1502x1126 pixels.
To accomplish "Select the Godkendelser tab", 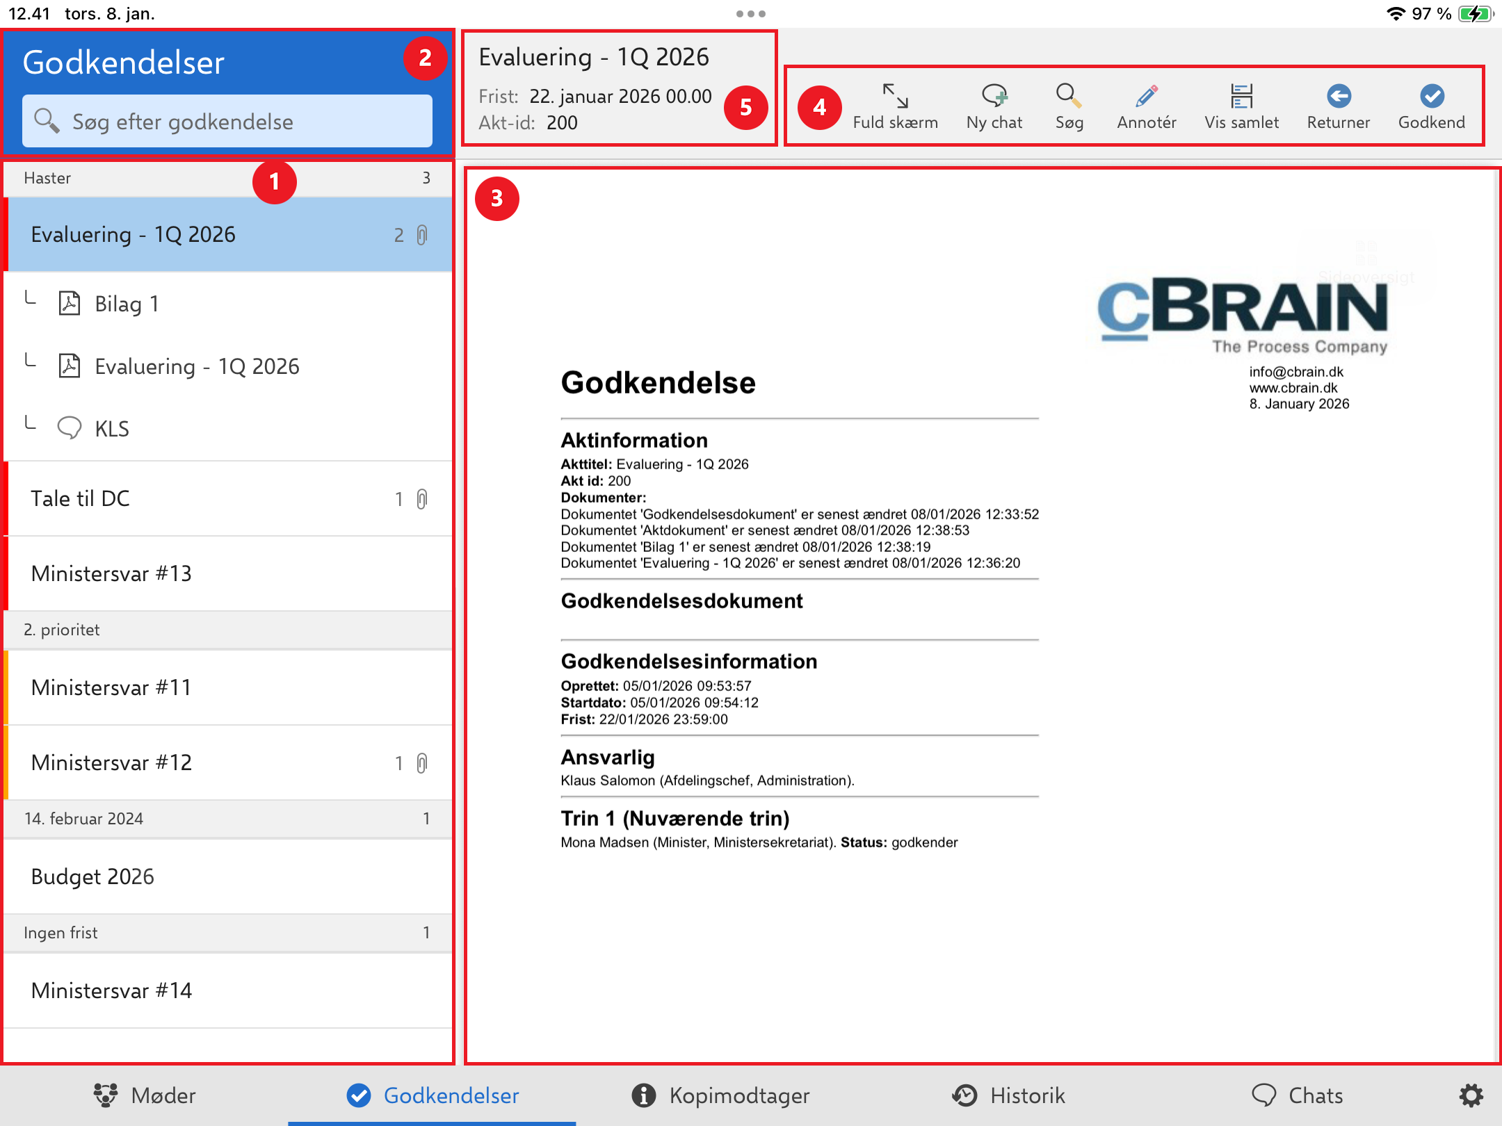I will click(433, 1095).
